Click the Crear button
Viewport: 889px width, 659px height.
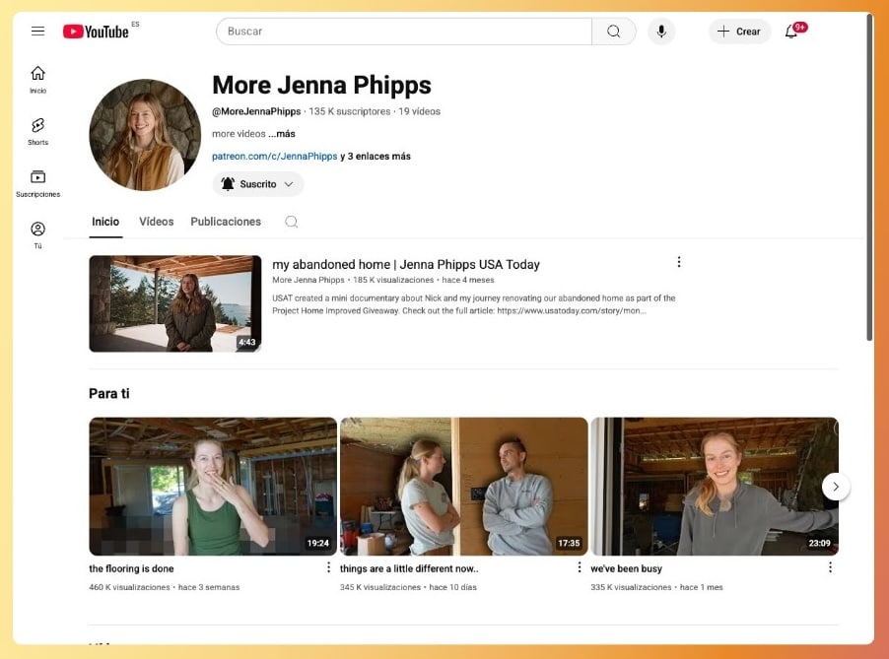739,32
